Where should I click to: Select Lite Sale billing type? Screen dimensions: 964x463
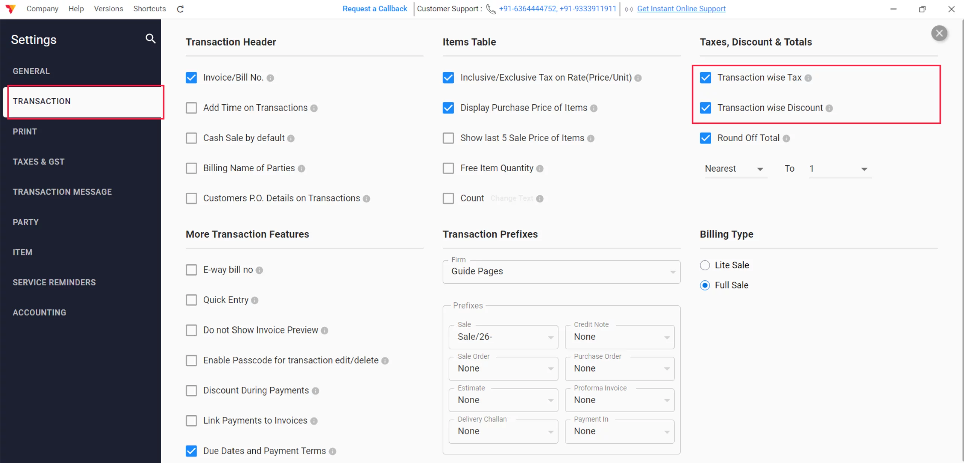705,265
